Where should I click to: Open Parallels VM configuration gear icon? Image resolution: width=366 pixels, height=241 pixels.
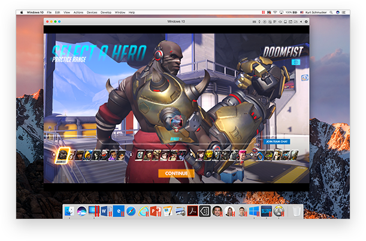click(306, 22)
